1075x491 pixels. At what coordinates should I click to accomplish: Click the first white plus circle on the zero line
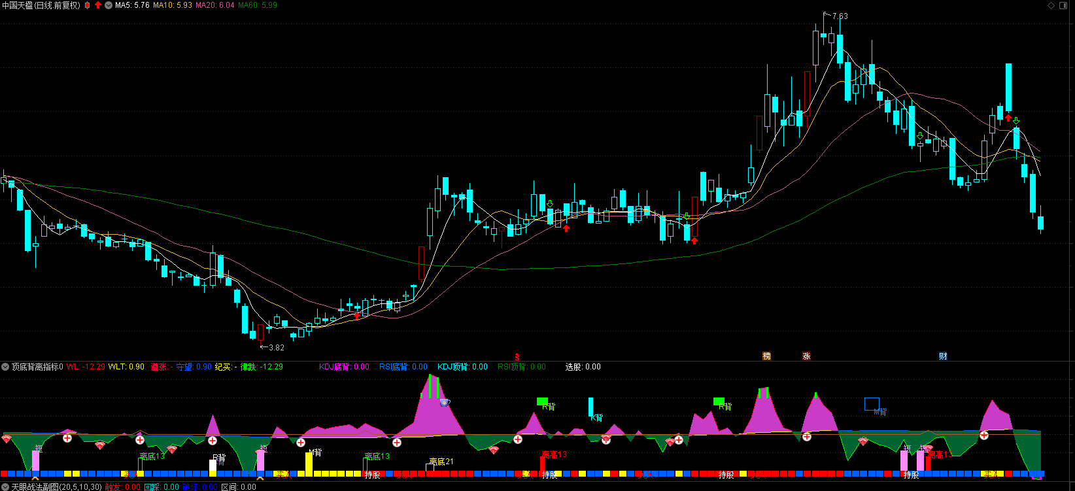67,438
